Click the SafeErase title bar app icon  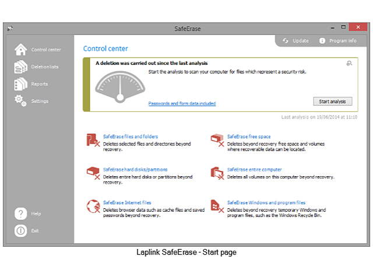point(10,29)
